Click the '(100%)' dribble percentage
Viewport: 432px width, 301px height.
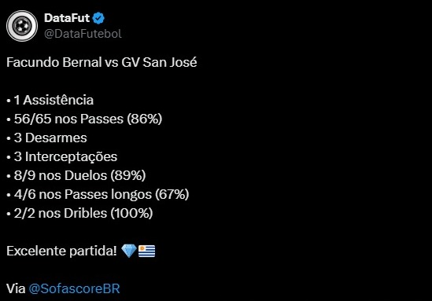[131, 213]
